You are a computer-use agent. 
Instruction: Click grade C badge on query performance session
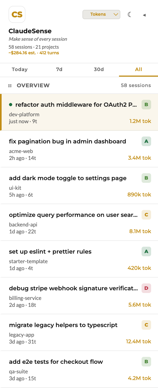pos(146,215)
